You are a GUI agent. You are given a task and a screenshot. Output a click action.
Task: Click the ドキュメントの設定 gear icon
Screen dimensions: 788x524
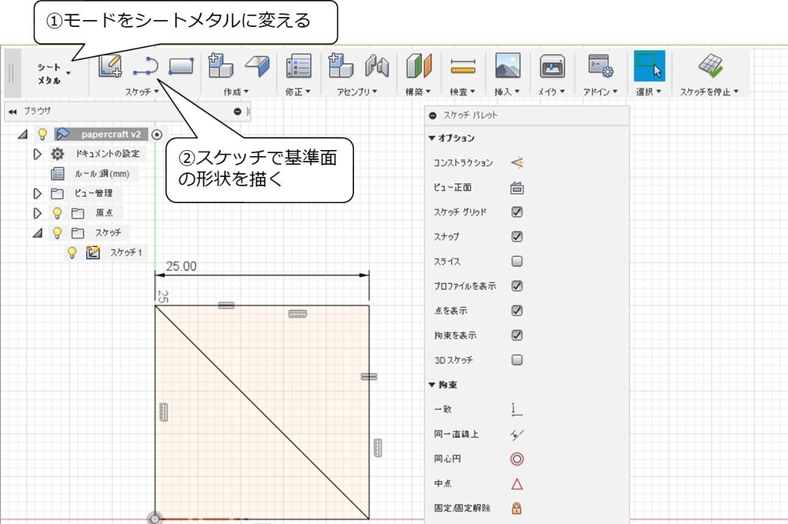pos(58,154)
